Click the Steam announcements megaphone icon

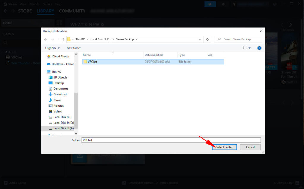[x=210, y=4]
